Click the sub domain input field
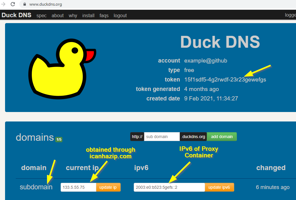This screenshot has height=200, width=296. pyautogui.click(x=162, y=137)
